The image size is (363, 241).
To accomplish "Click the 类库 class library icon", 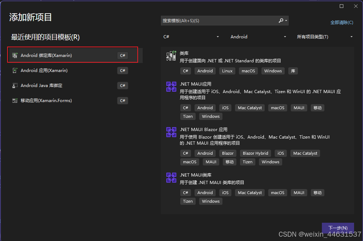I will 171,56.
